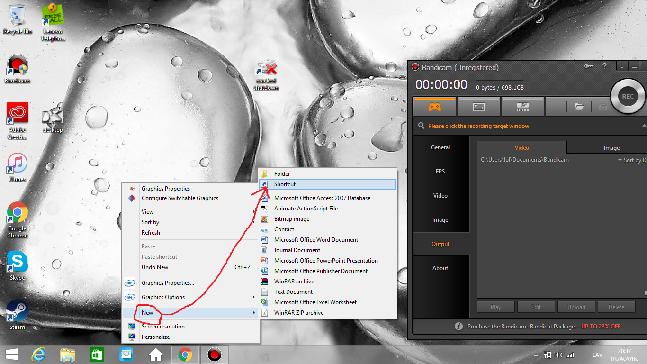Image resolution: width=647 pixels, height=364 pixels.
Task: Open Bandicam output folder icon
Action: point(579,107)
